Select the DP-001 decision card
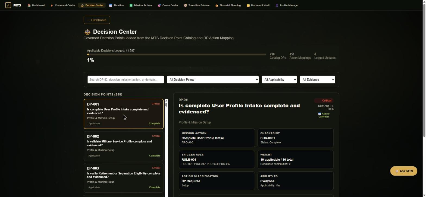This screenshot has width=426, height=197. [124, 114]
